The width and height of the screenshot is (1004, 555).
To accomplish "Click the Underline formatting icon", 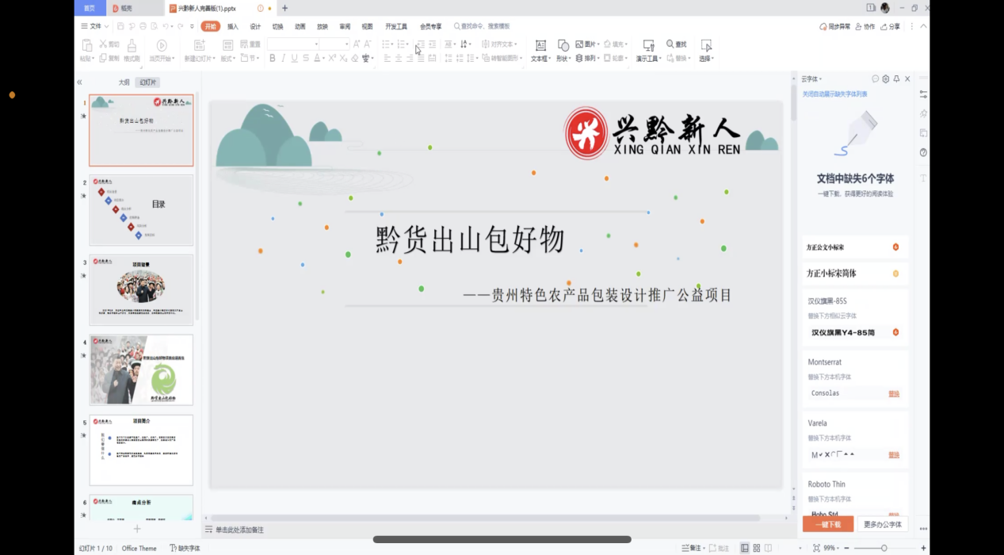I will (x=295, y=58).
